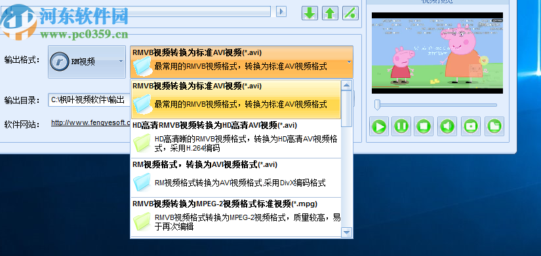Select HD高清RMVB视频转换为HD高清AVI视频 option
The width and height of the screenshot is (541, 256).
pyautogui.click(x=235, y=139)
